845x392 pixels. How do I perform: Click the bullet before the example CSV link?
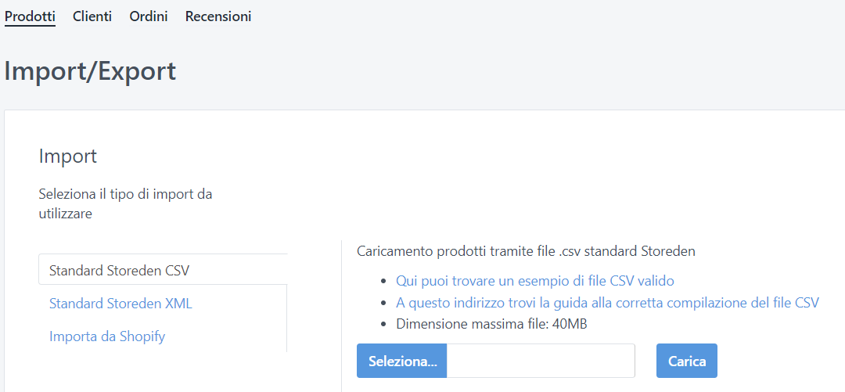383,281
